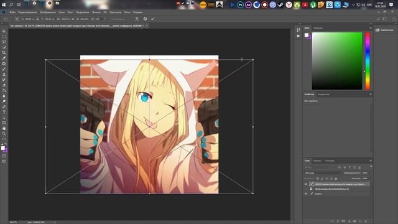Select the Eraser tool
This screenshot has width=398, height=224.
pyautogui.click(x=4, y=85)
